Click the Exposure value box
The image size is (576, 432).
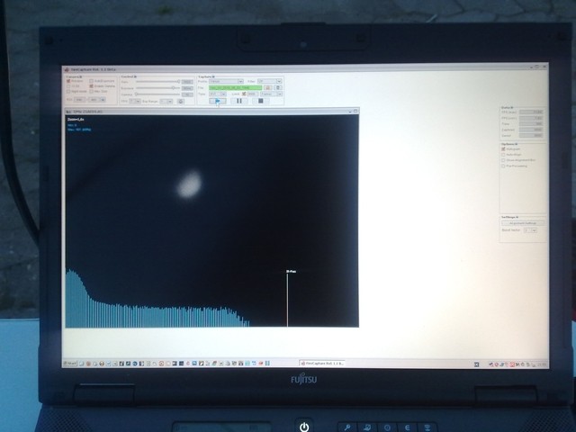(x=187, y=88)
